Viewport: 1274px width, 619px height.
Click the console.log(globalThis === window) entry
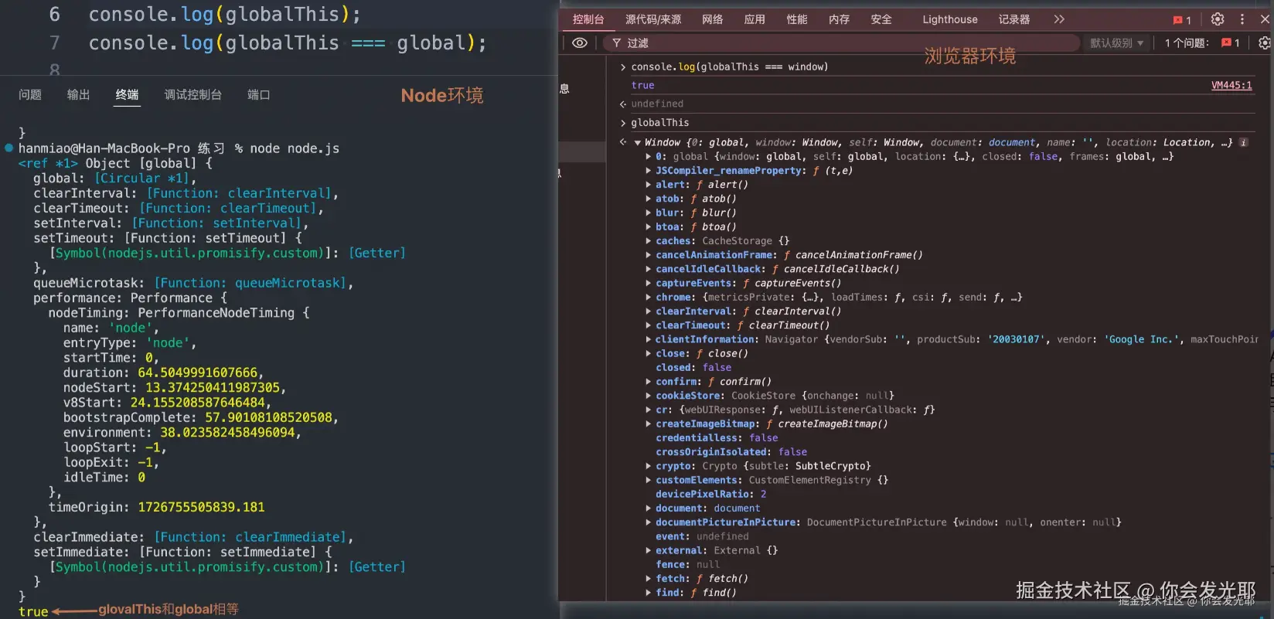[x=729, y=67]
